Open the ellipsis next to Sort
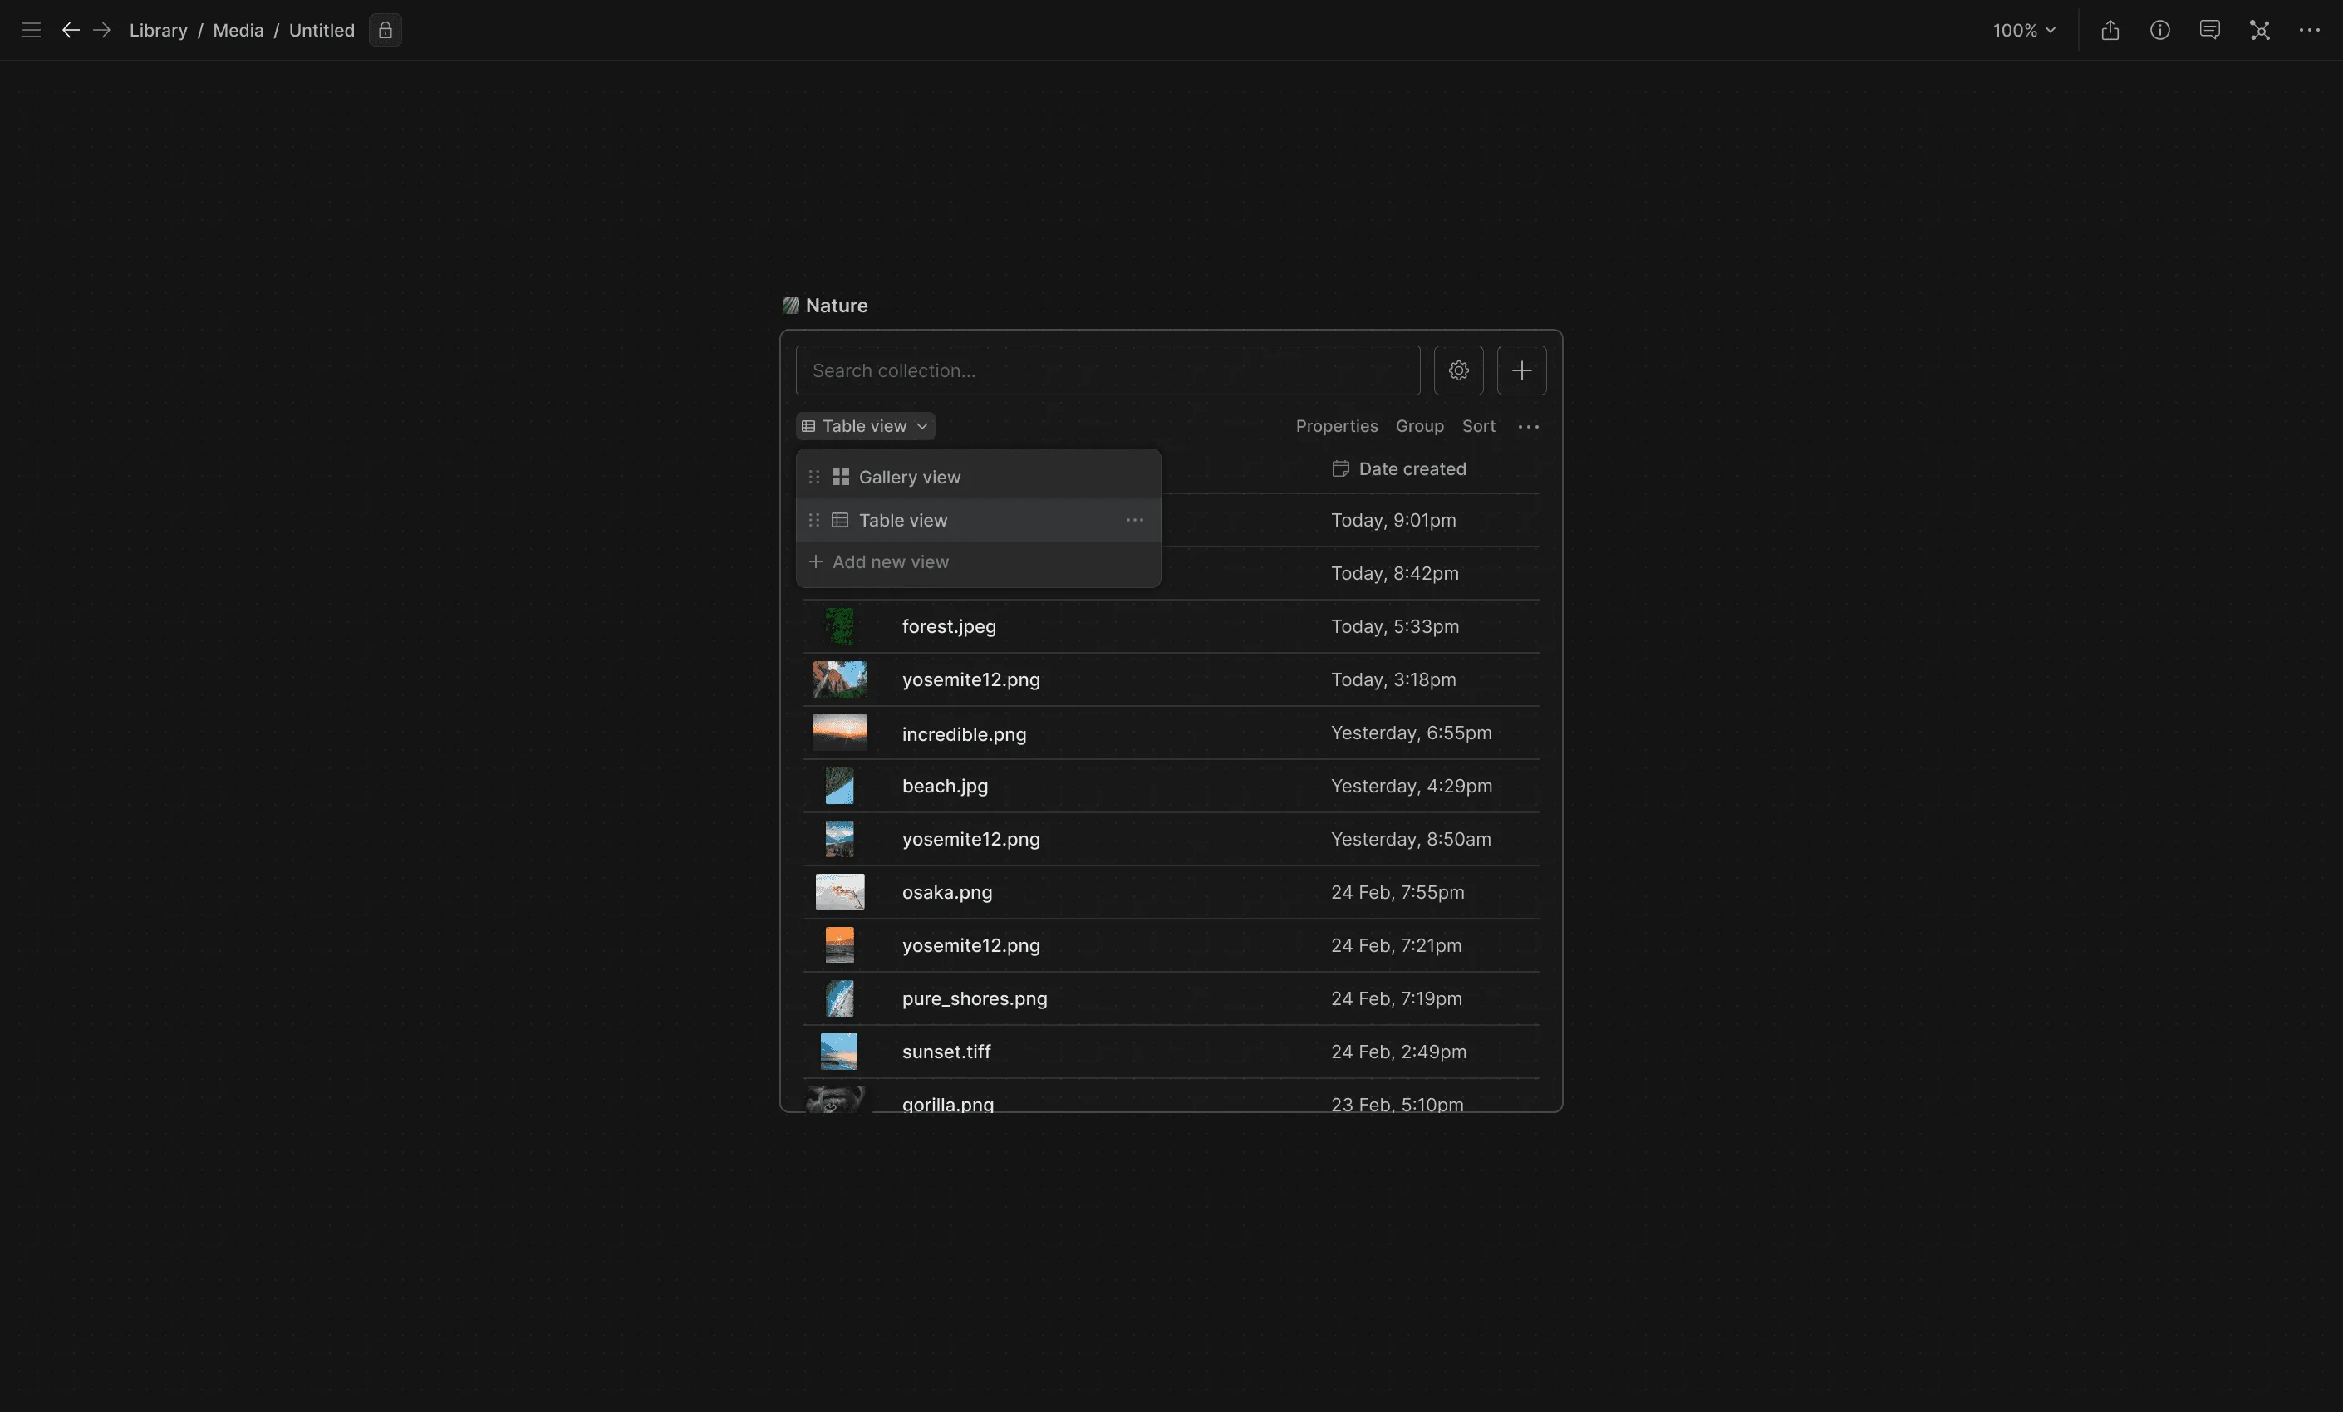 1528,427
